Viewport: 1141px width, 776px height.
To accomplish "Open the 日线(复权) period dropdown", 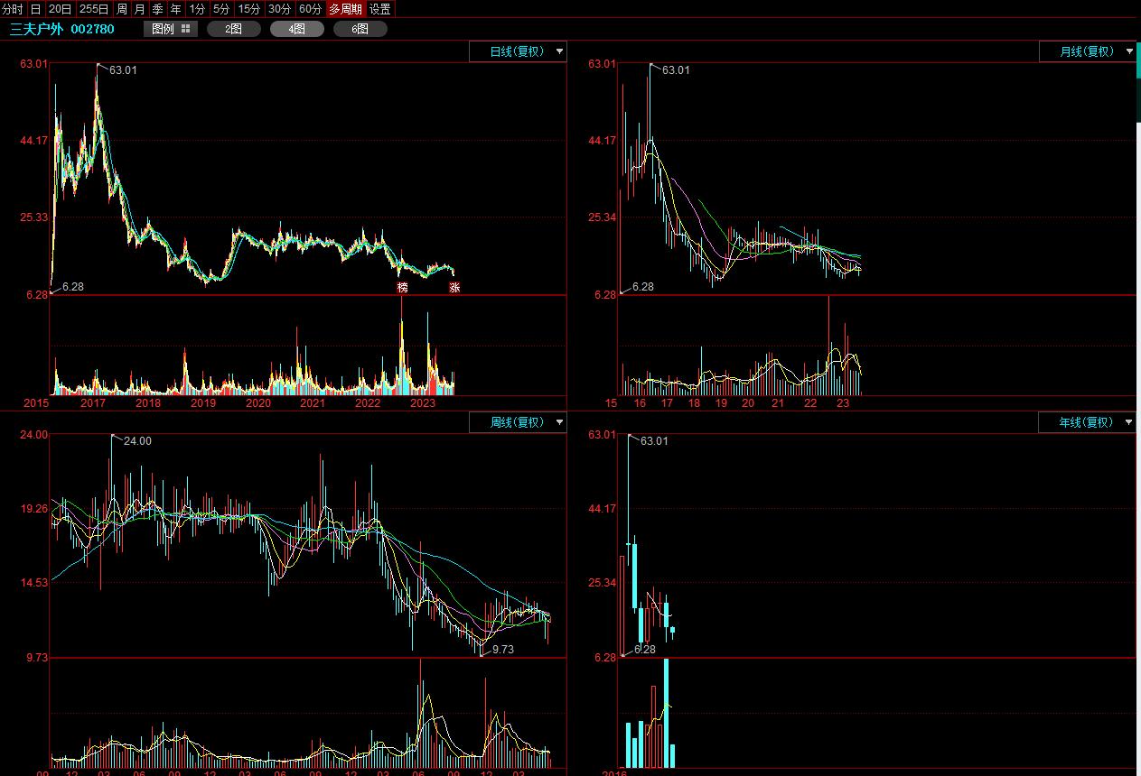I will (518, 51).
